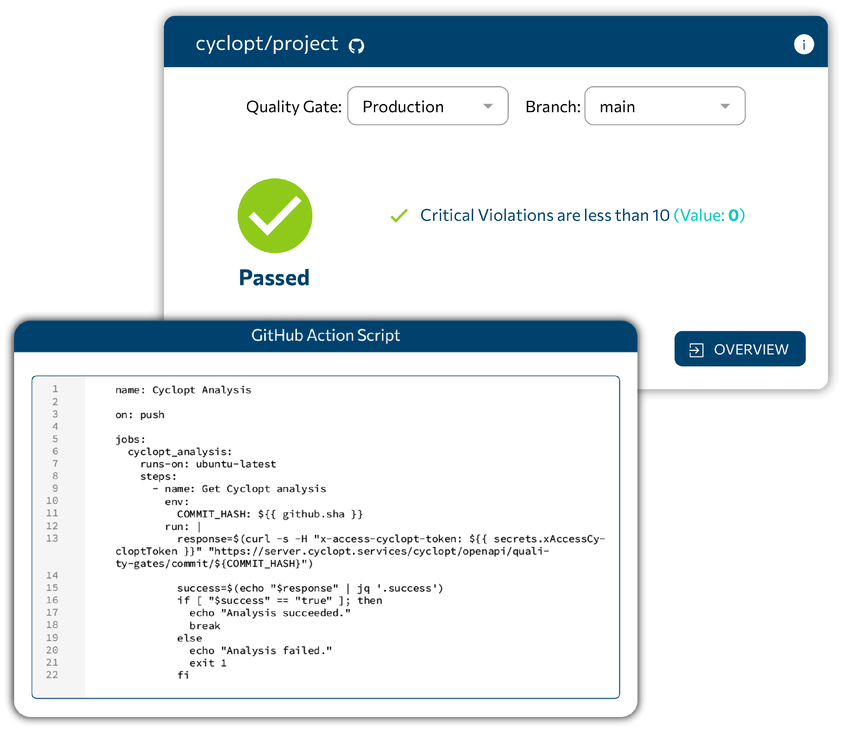Screen dimensions: 845x730
Task: Click the 'on: push' code line
Action: 140,415
